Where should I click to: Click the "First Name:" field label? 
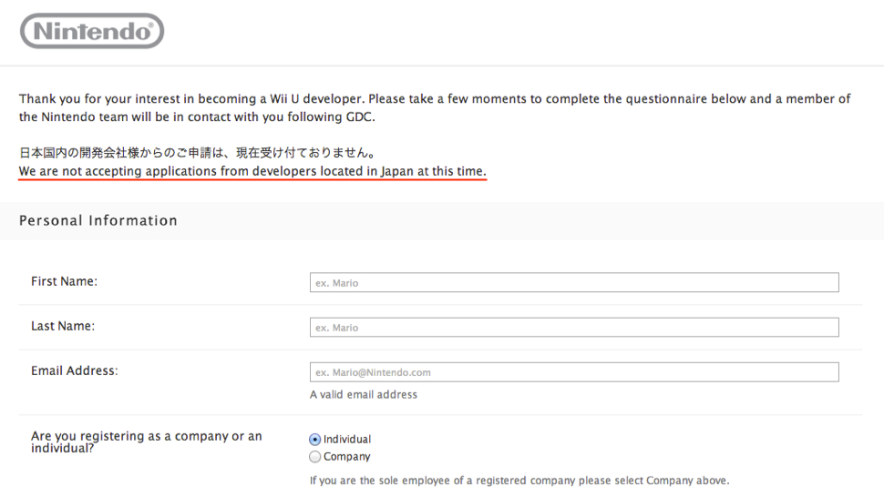pos(64,281)
